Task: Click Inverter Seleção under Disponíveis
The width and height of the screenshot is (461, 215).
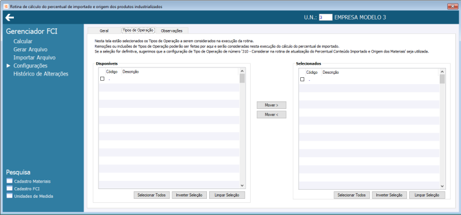Action: pyautogui.click(x=190, y=195)
